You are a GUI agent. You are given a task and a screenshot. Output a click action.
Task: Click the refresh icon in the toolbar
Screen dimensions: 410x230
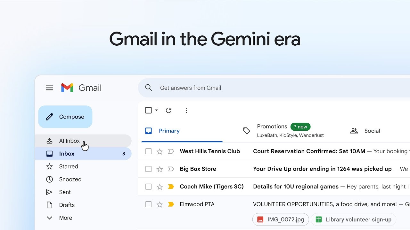(168, 110)
